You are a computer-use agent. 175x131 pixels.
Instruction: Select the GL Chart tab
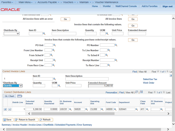[9, 96]
